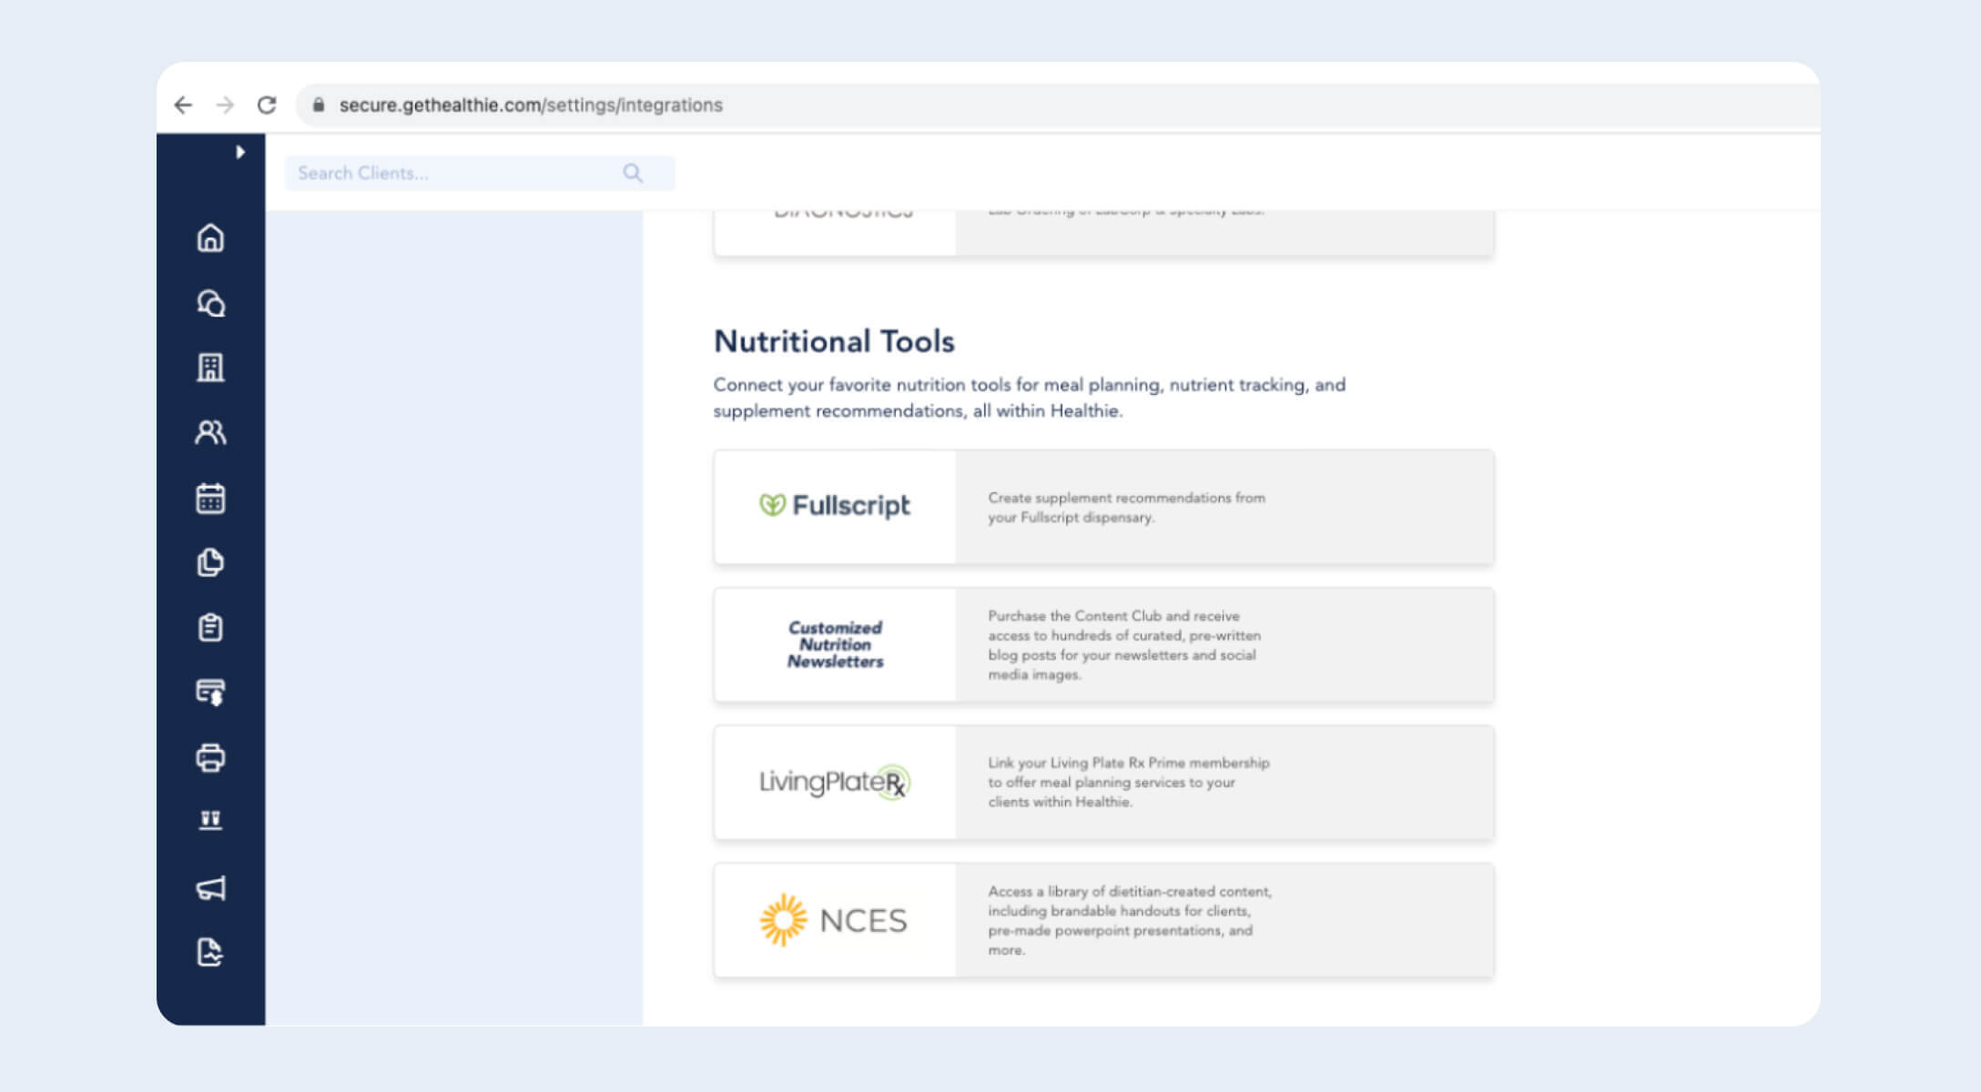Open the clipboard forms icon
The height and width of the screenshot is (1092, 1981).
(210, 627)
